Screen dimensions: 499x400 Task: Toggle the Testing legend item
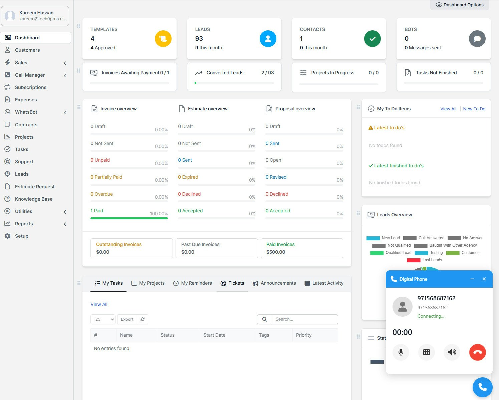(429, 253)
